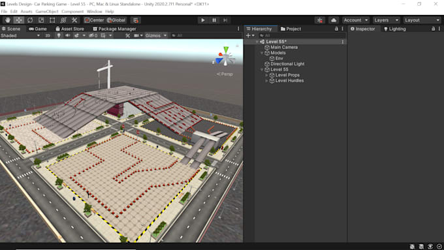Expand the Level Props object
444x250 pixels.
click(266, 75)
